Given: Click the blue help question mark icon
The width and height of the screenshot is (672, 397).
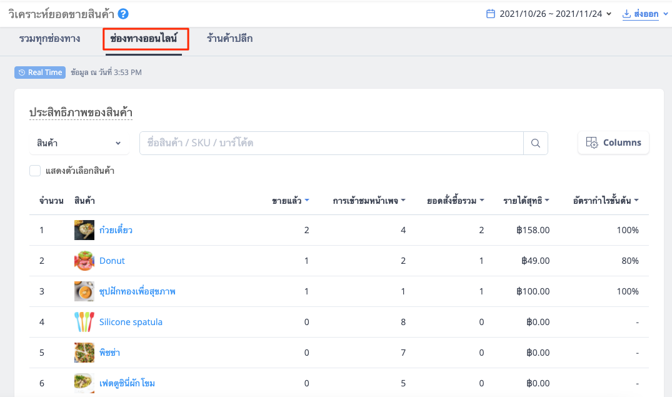Looking at the screenshot, I should tap(123, 14).
